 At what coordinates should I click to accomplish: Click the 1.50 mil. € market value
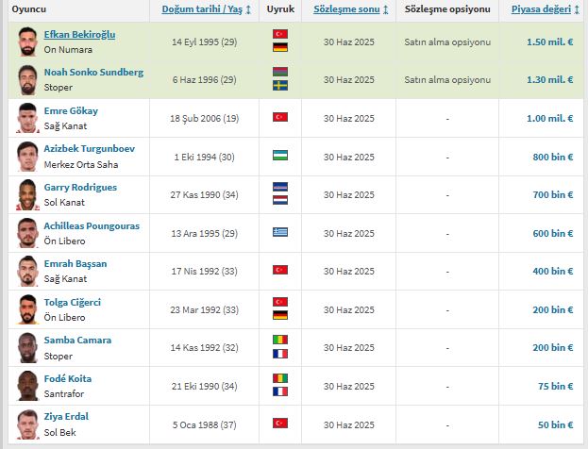pos(549,42)
